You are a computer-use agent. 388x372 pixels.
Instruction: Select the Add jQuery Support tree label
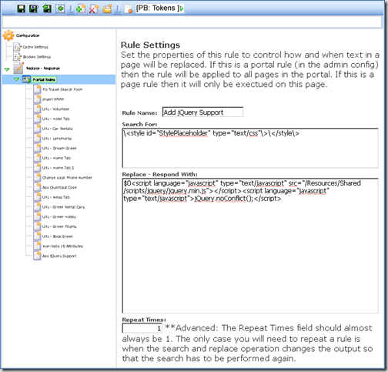59,256
